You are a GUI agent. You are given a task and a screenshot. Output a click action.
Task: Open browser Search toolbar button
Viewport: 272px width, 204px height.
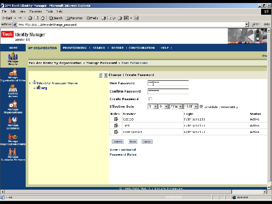[x=56, y=18]
